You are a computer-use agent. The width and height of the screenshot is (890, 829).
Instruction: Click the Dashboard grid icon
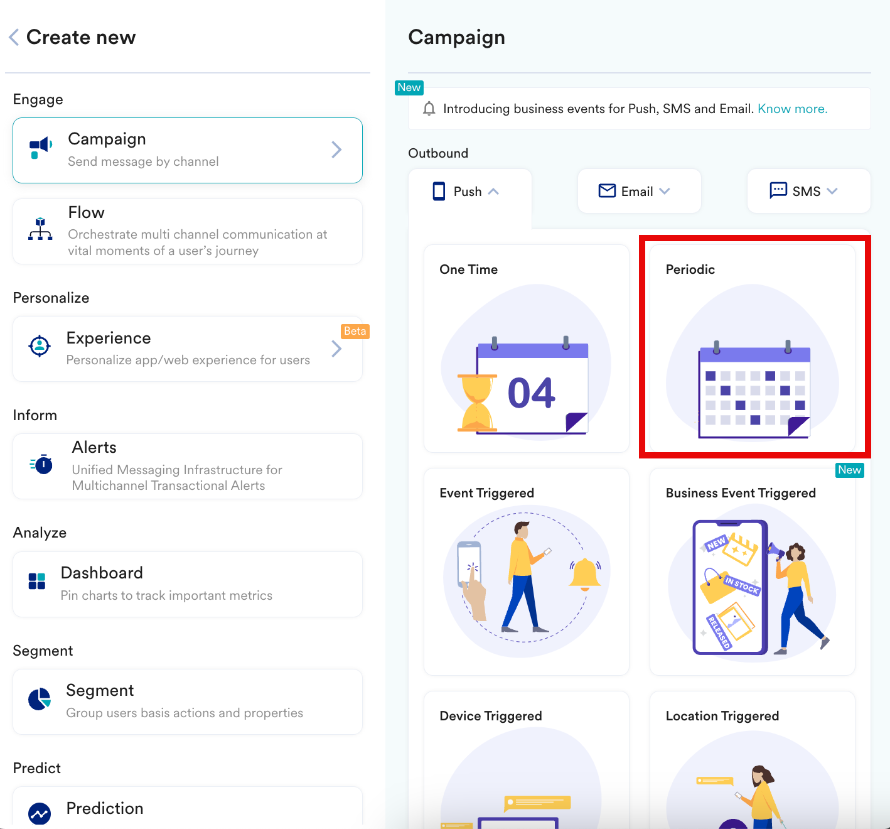pos(37,582)
